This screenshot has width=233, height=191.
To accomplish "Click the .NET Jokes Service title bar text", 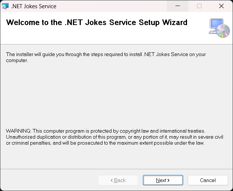I will 34,6.
